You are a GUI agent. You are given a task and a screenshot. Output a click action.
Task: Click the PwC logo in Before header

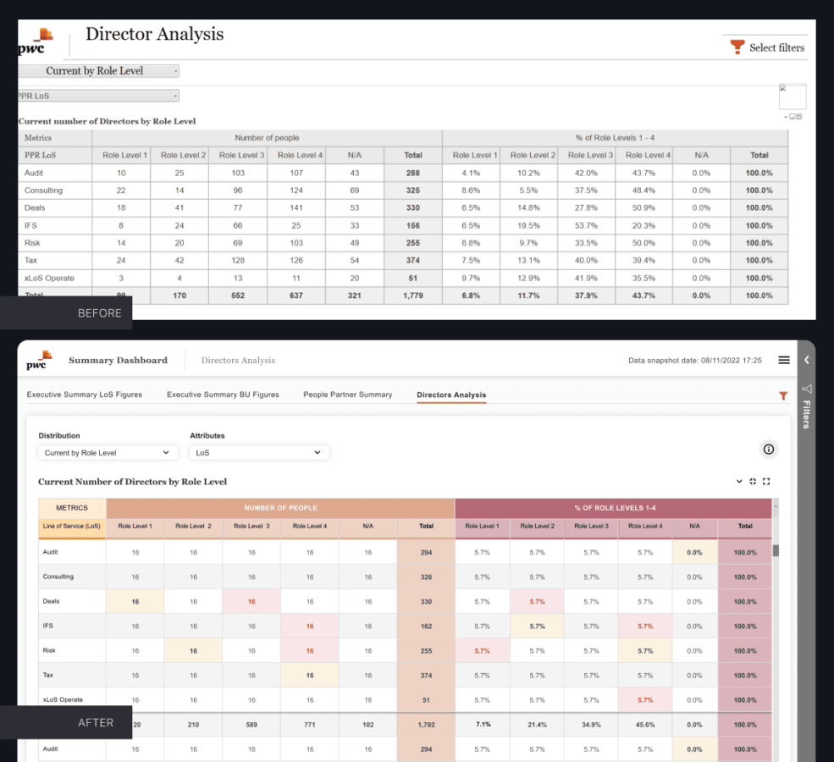(x=36, y=42)
